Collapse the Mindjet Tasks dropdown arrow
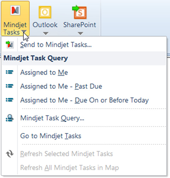This screenshot has height=178, width=170. (x=24, y=32)
